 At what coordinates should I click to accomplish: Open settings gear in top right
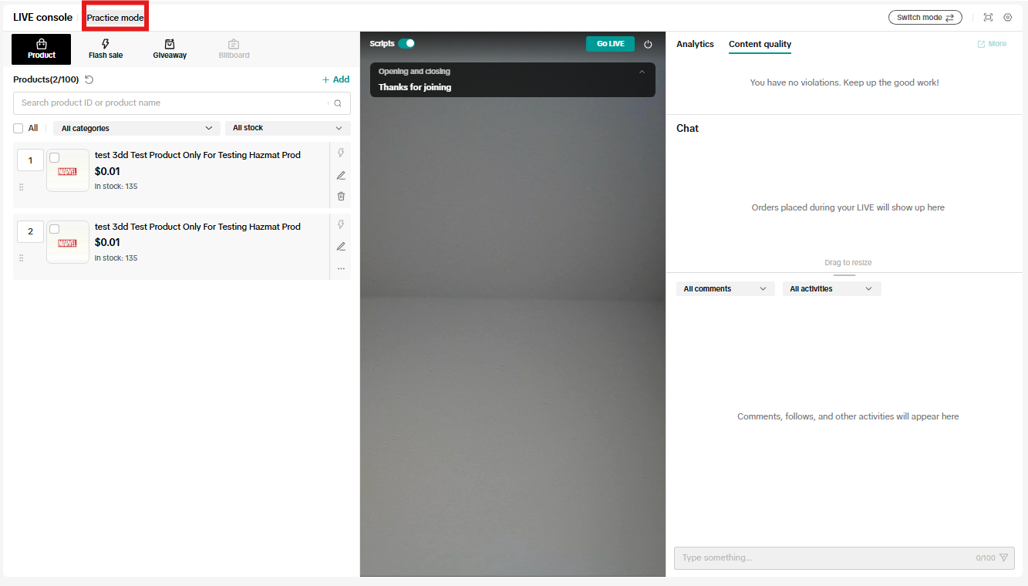pos(1007,17)
